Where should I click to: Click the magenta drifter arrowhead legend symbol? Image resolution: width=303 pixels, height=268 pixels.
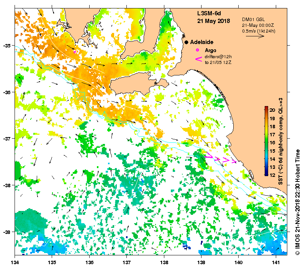click(199, 59)
